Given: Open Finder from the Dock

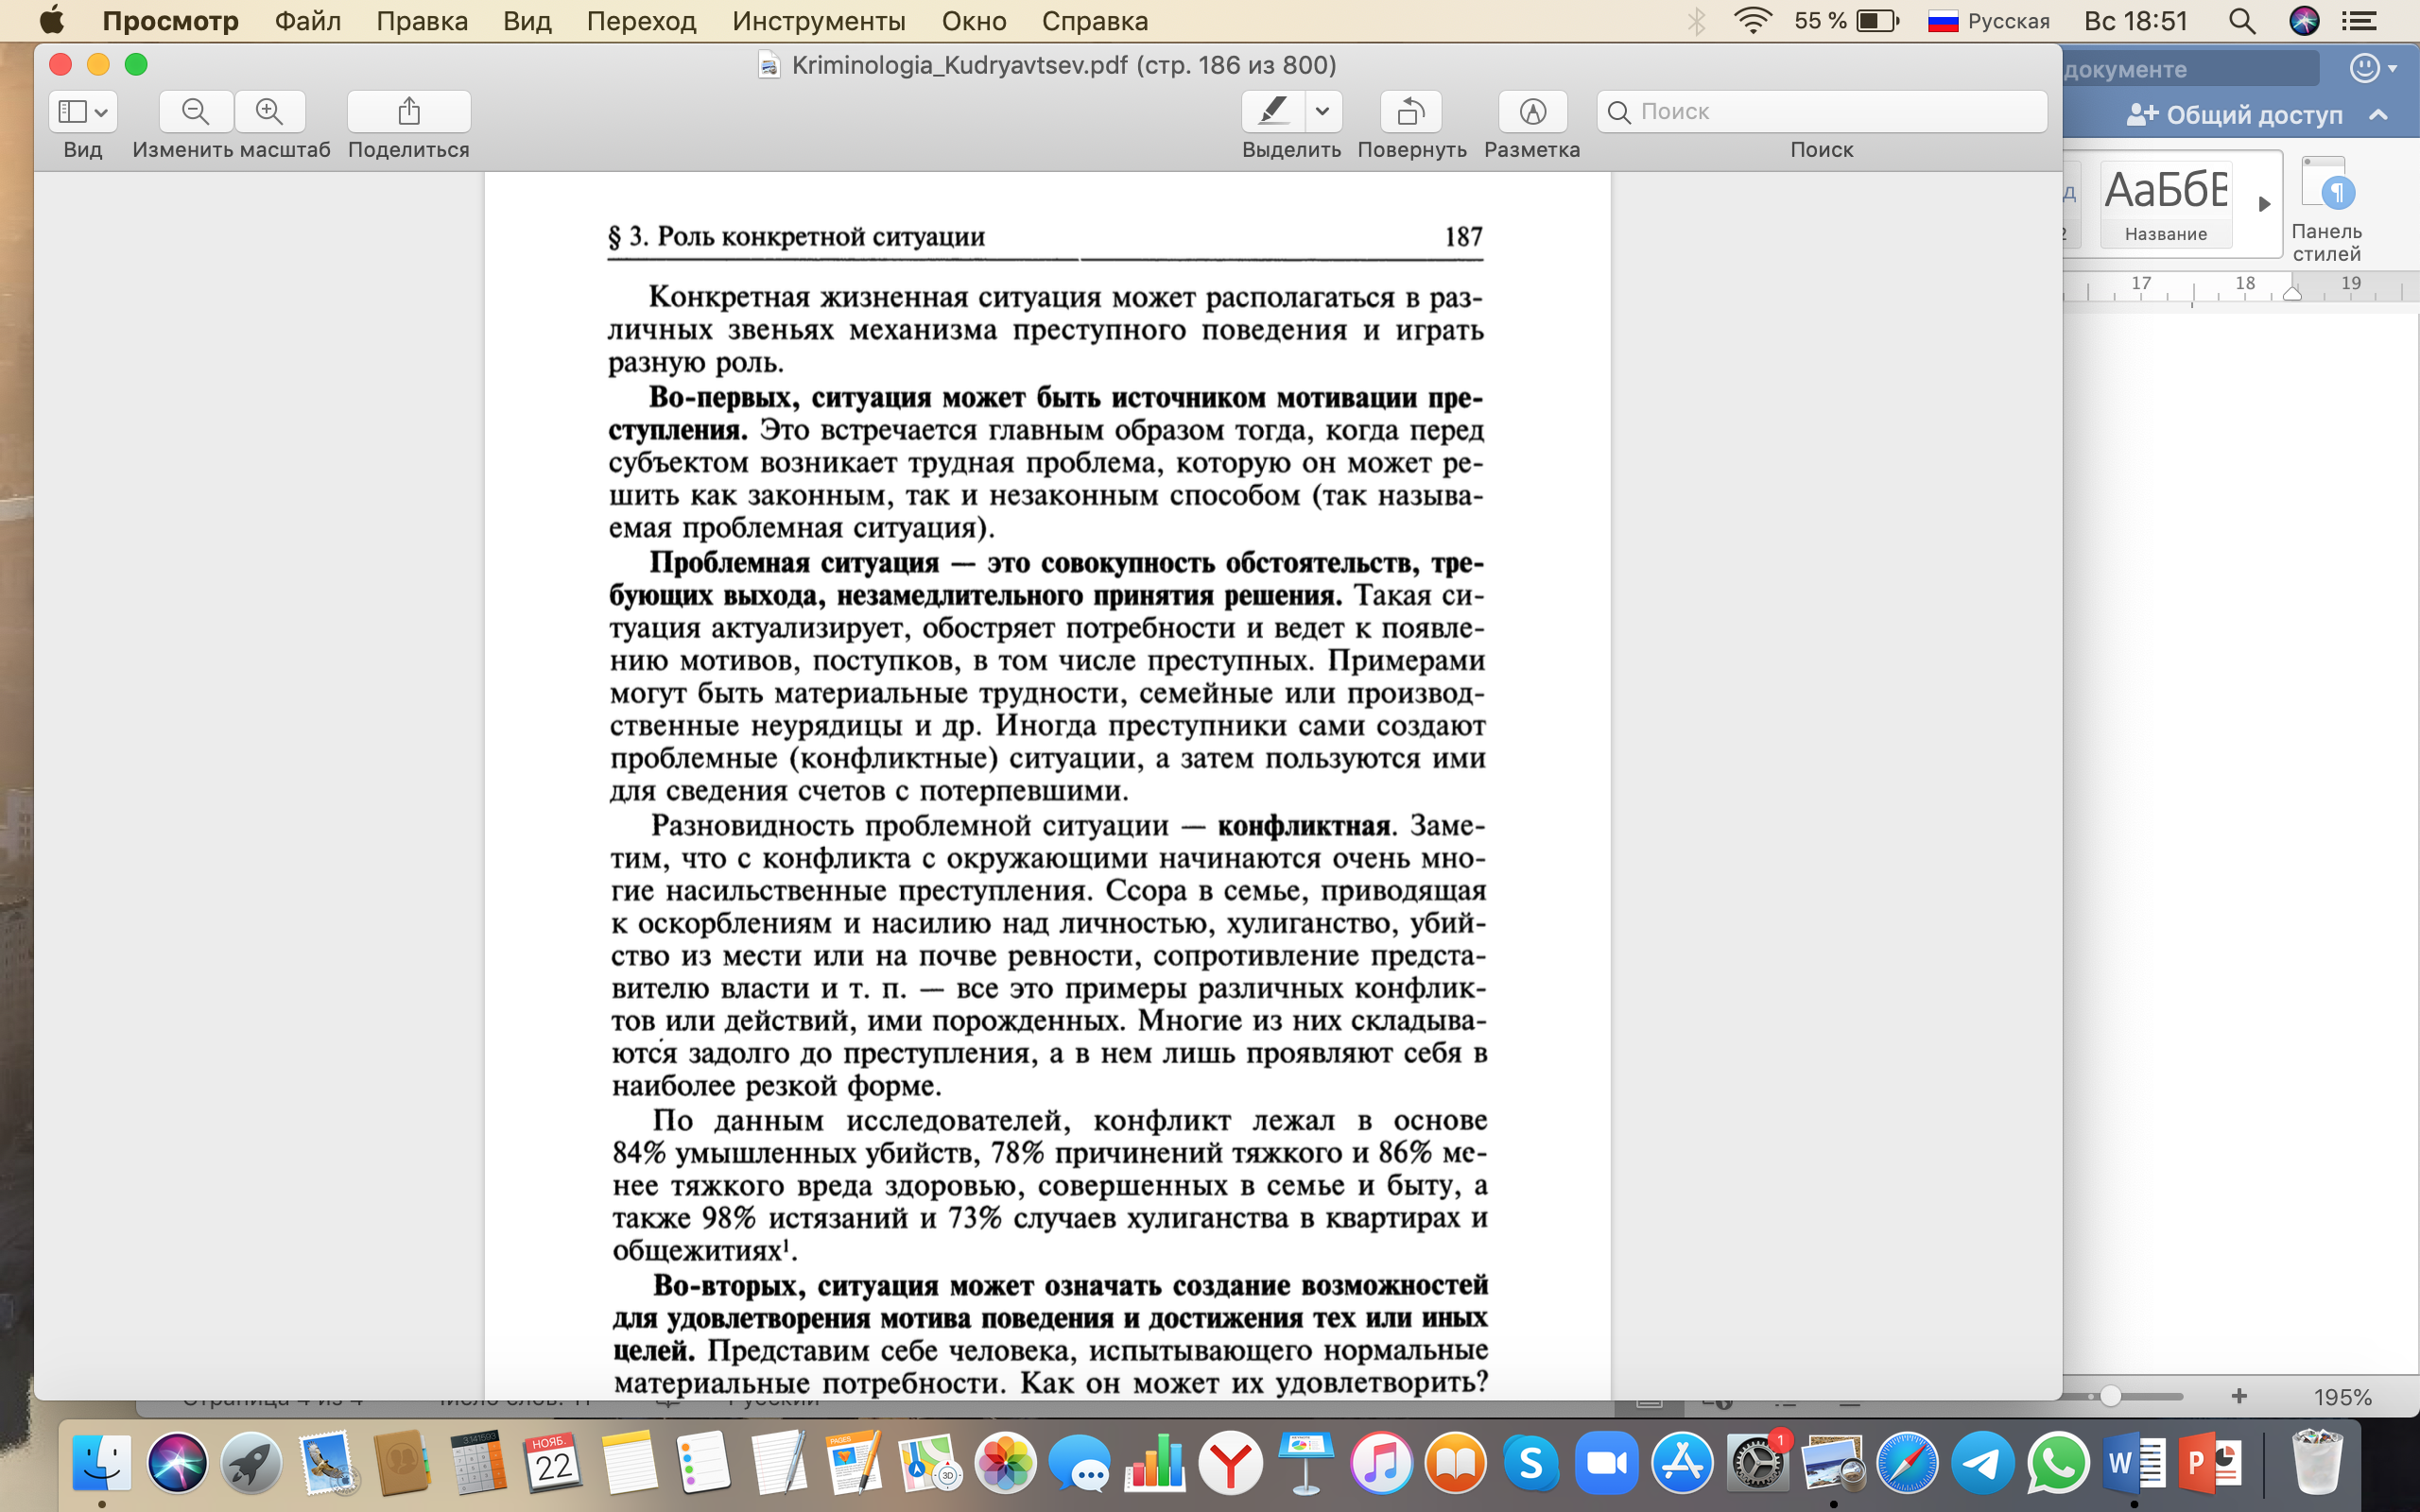Looking at the screenshot, I should click(102, 1464).
